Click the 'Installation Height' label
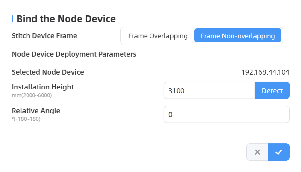 click(43, 87)
